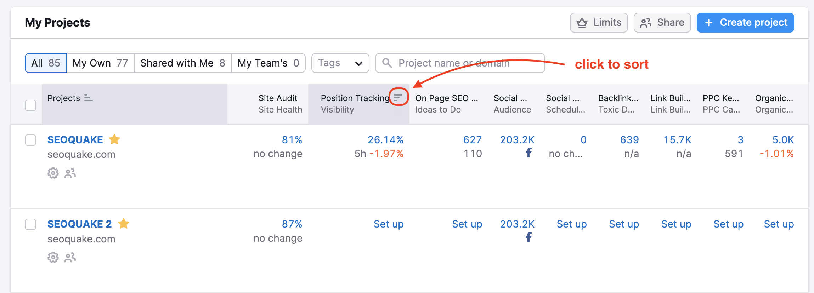Open SEOQUAKE social scheduled value 0
Viewport: 814px width, 293px height.
[x=583, y=140]
